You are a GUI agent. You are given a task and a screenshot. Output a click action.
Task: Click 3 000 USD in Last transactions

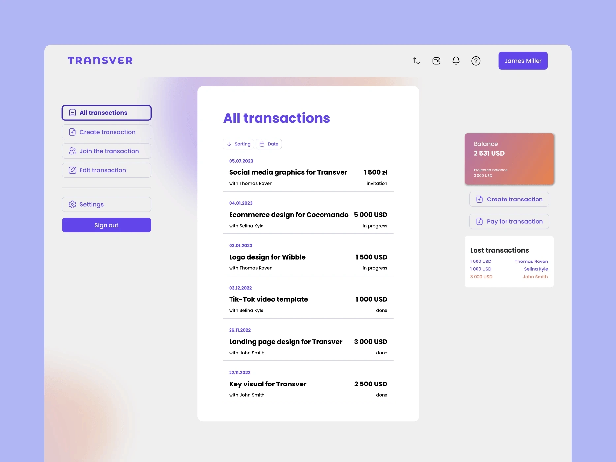481,277
